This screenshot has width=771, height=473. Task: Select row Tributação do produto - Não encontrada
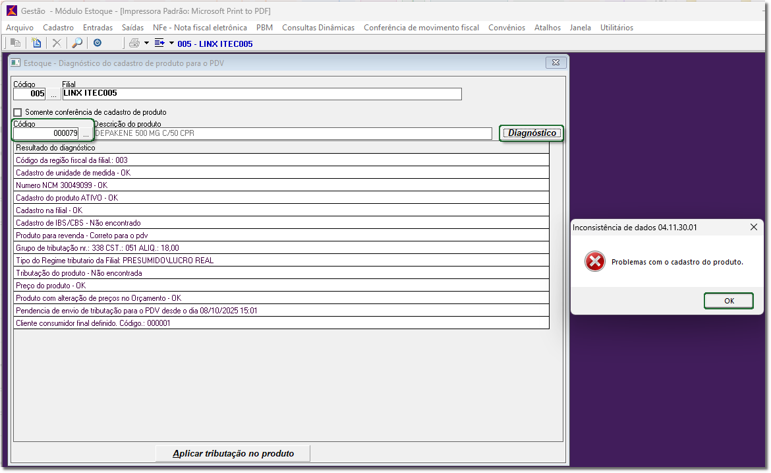281,273
